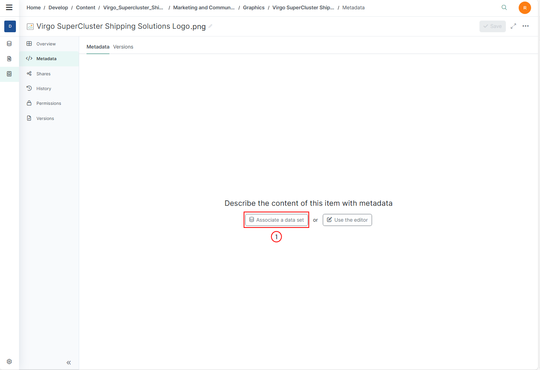Image resolution: width=540 pixels, height=370 pixels.
Task: Expand content to full screen
Action: [x=513, y=26]
